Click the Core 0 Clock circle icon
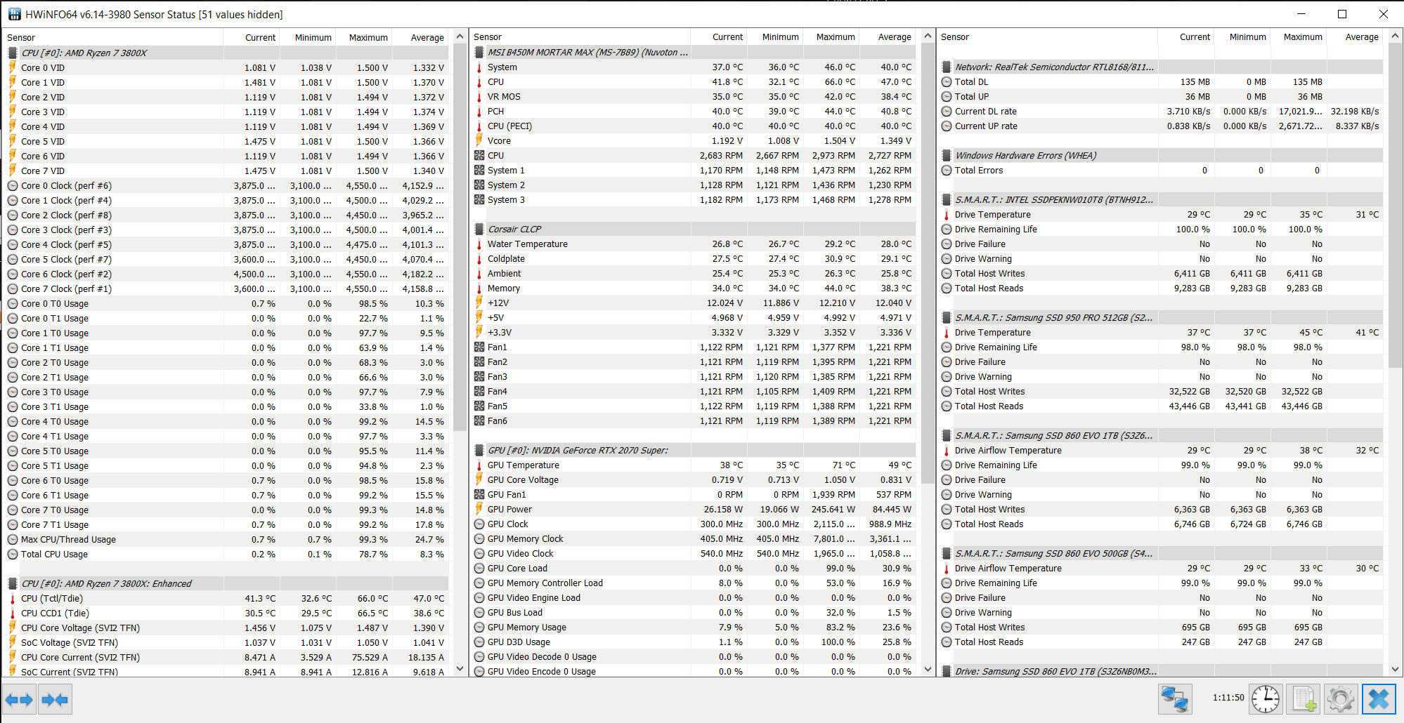 click(13, 186)
